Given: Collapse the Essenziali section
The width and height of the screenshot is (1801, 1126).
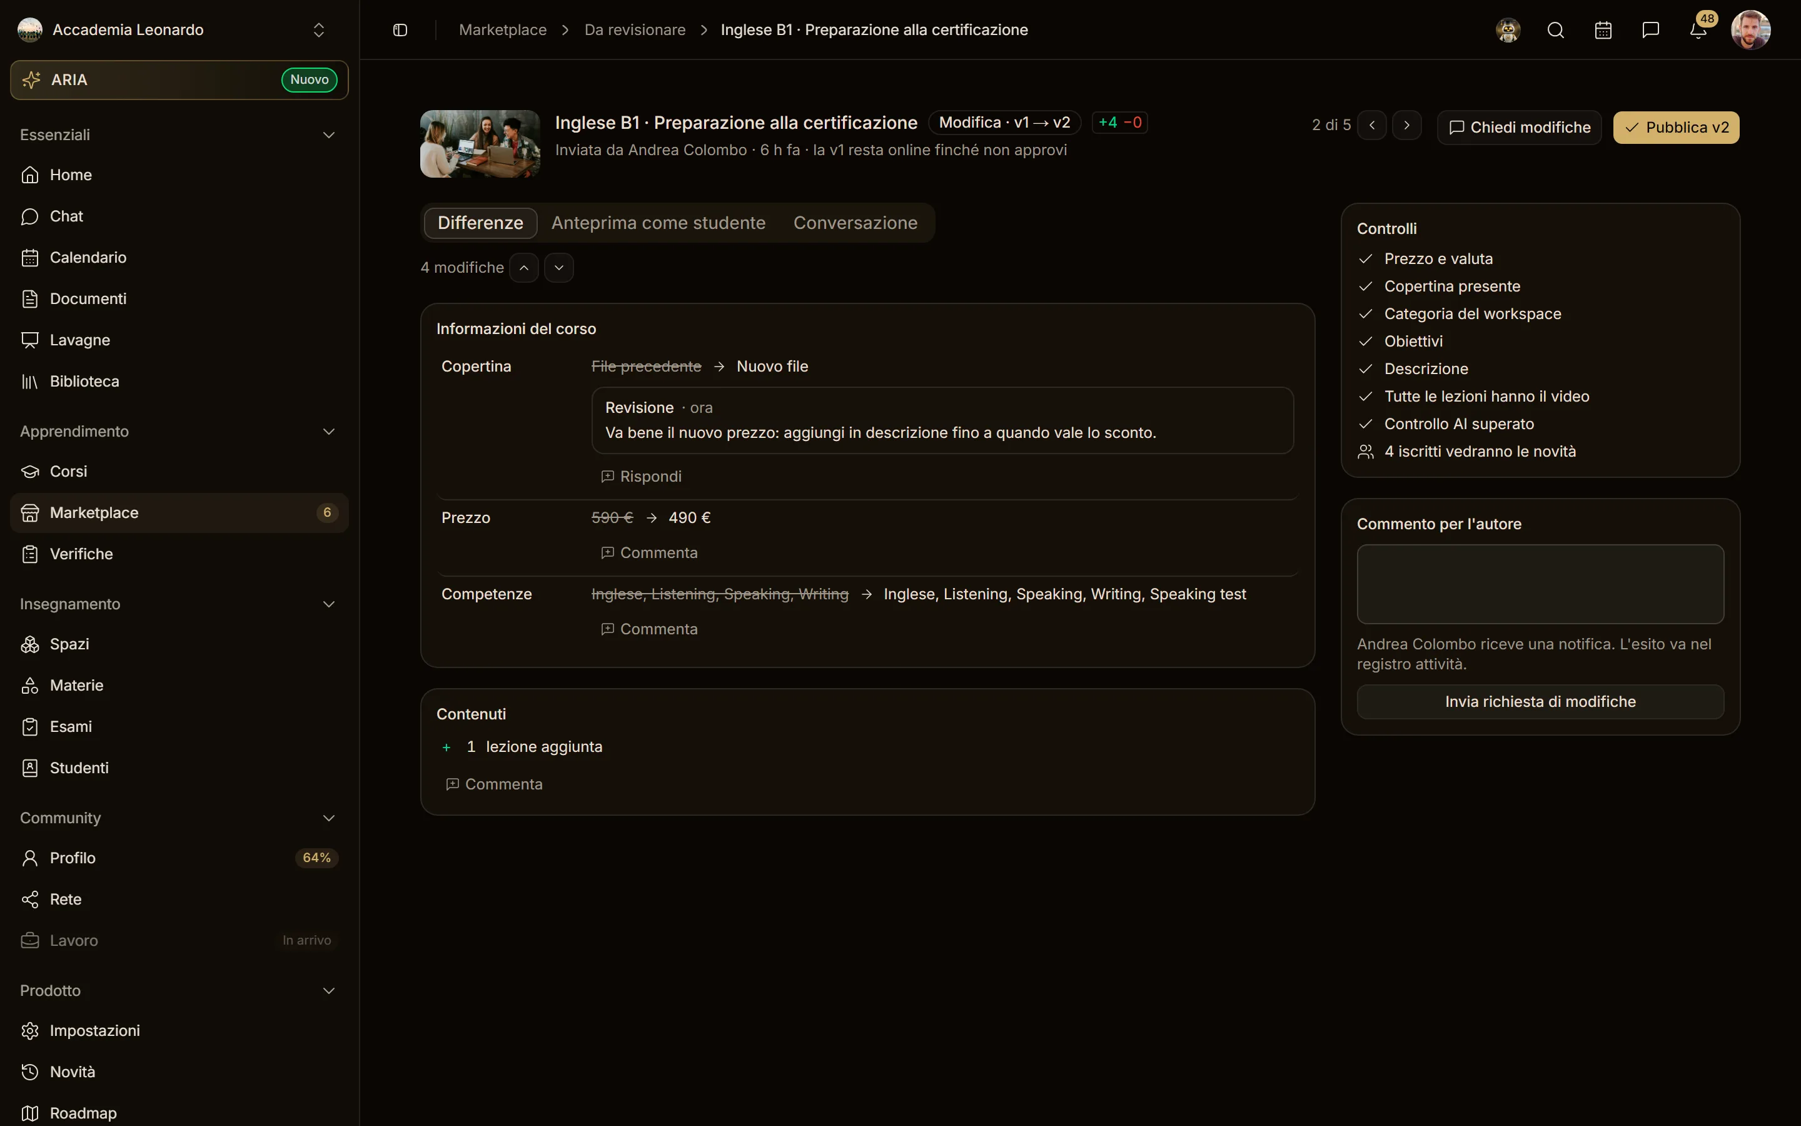Looking at the screenshot, I should 328,134.
